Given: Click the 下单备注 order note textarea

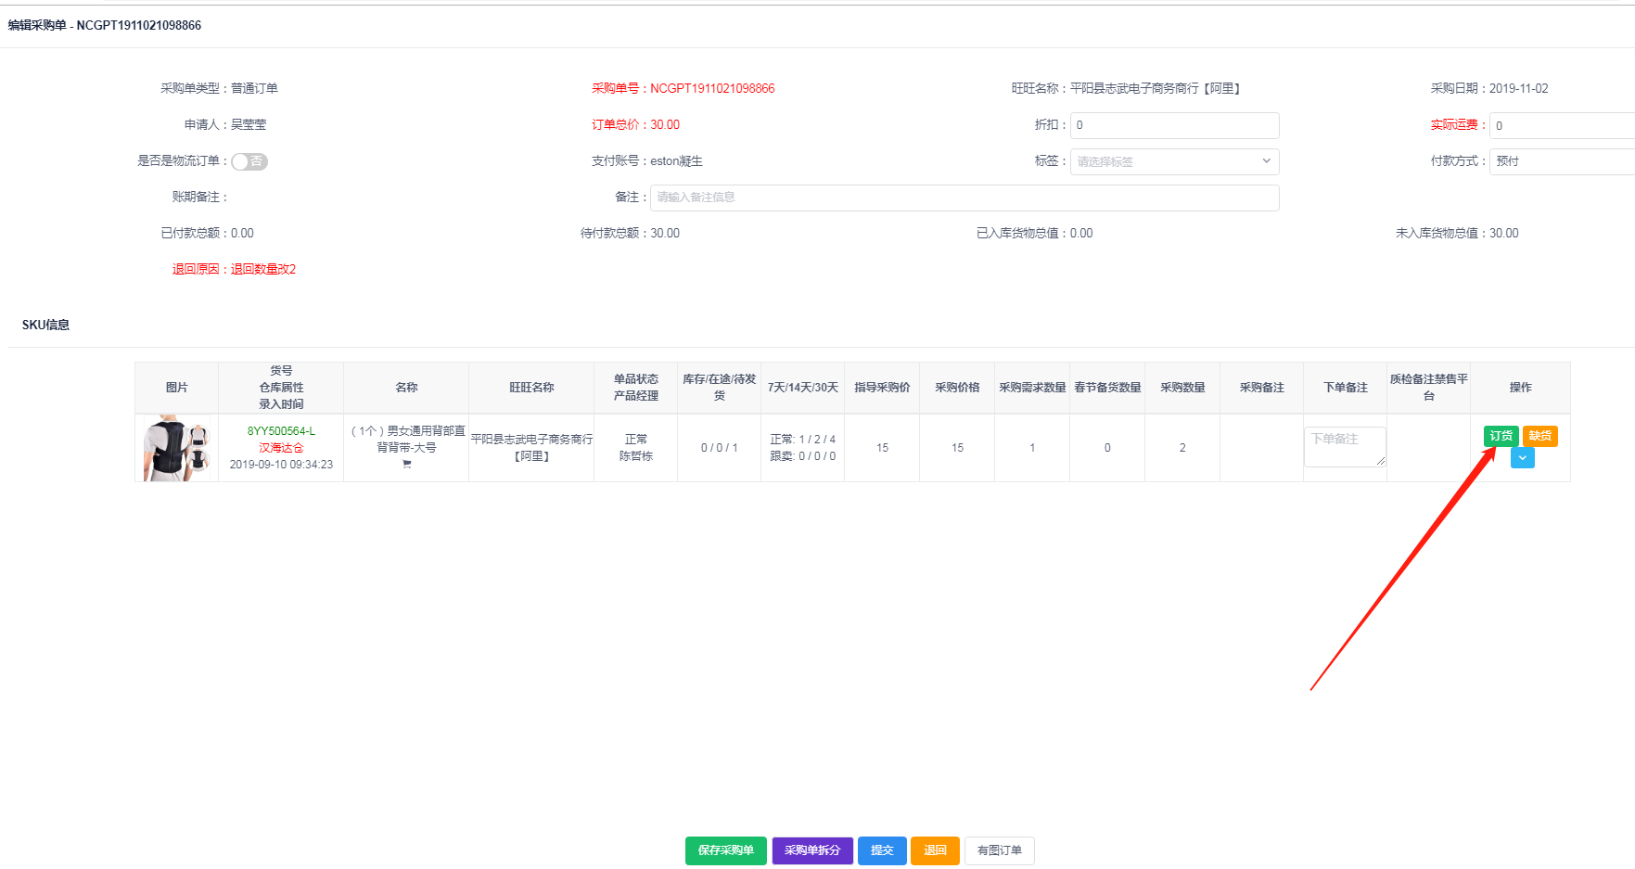Looking at the screenshot, I should [1344, 446].
